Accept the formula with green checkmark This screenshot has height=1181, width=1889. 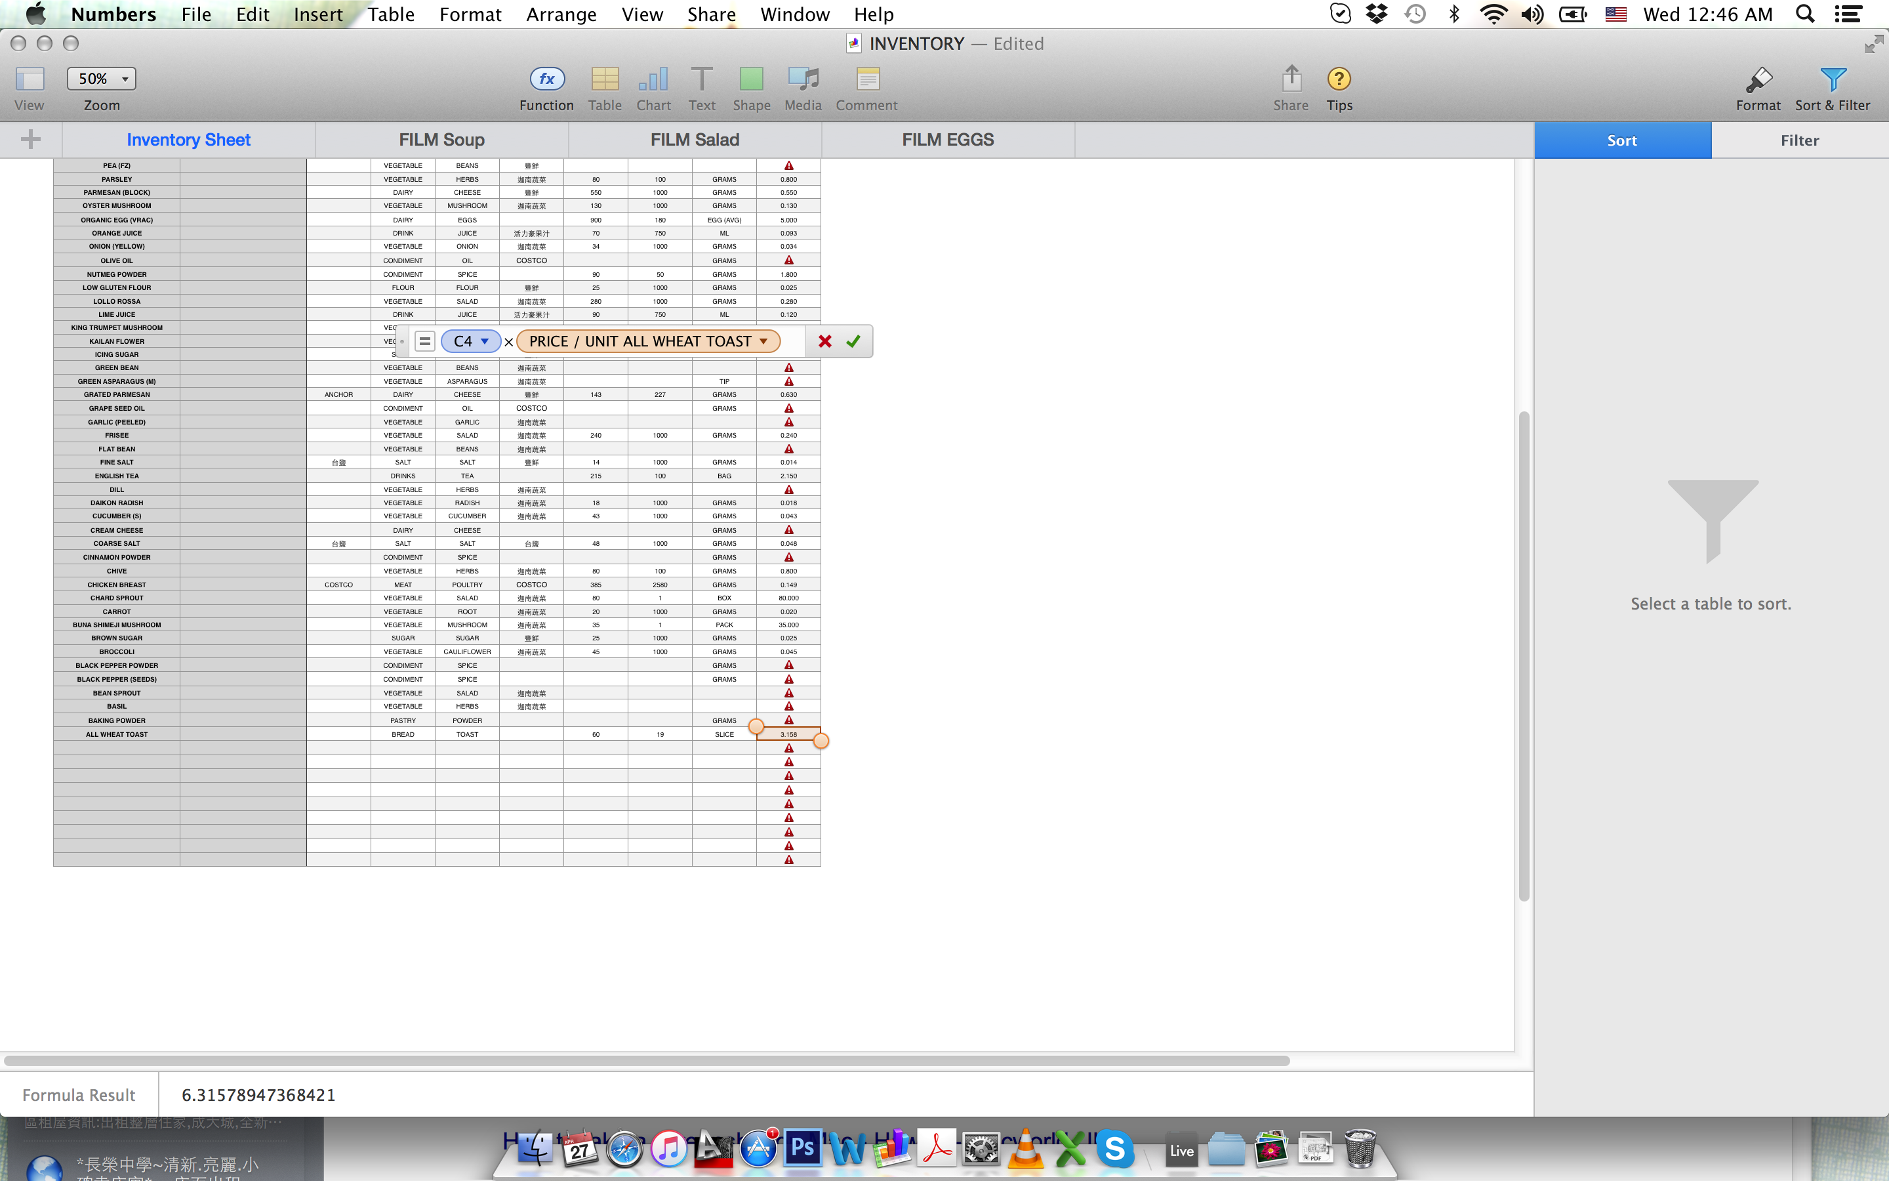pos(853,341)
